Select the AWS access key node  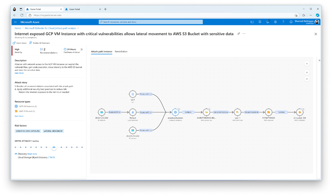206,112
